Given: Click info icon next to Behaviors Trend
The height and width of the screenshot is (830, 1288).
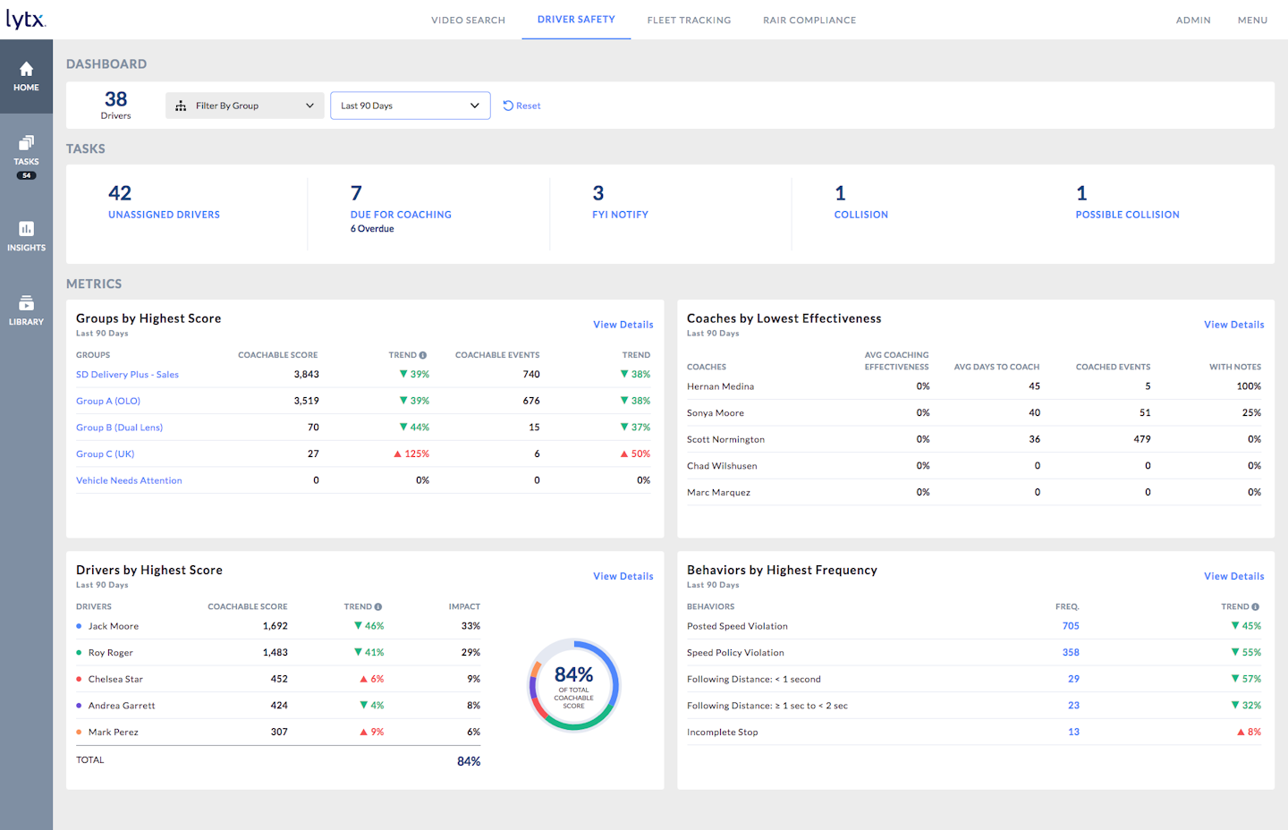Looking at the screenshot, I should pos(1256,607).
